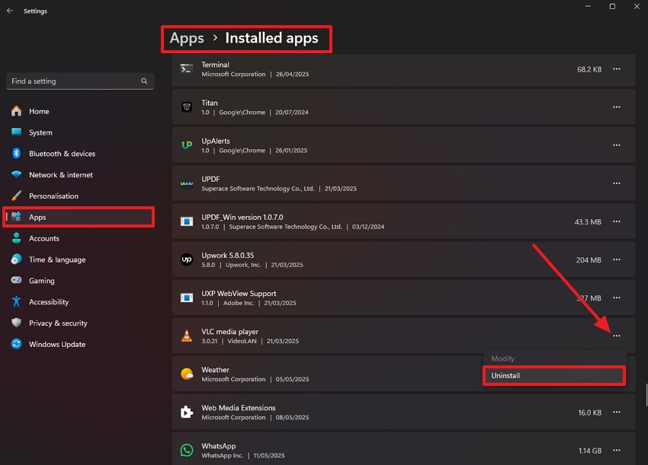Click Apps in the breadcrumb
The image size is (648, 465).
(187, 38)
